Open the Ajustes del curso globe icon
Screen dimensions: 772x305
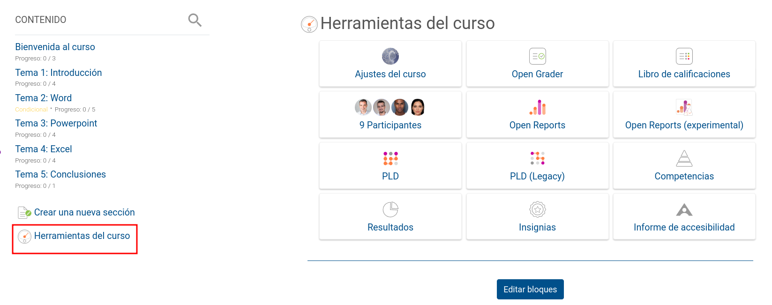(390, 56)
